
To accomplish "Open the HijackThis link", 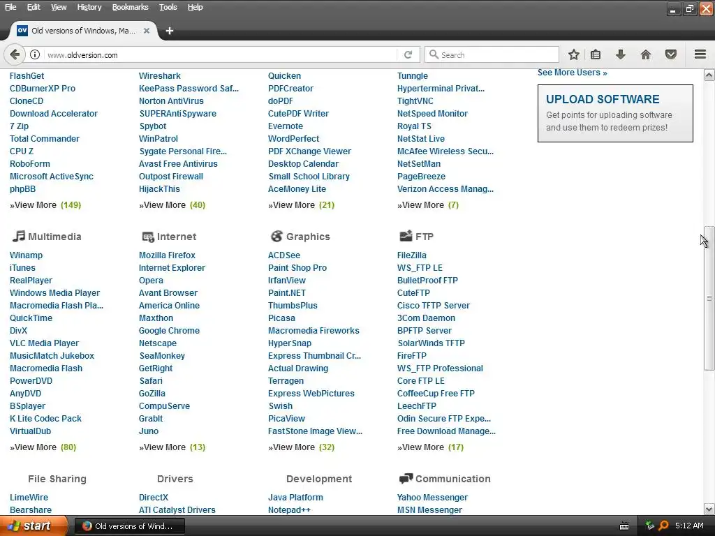I will [159, 188].
